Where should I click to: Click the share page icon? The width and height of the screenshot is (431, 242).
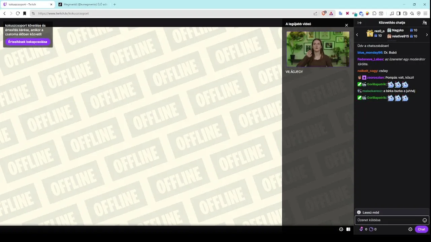315,13
